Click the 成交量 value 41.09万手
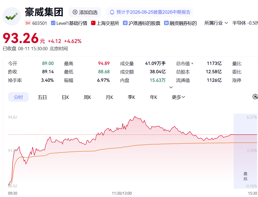Image resolution: width=258 pixels, height=197 pixels. [155, 63]
